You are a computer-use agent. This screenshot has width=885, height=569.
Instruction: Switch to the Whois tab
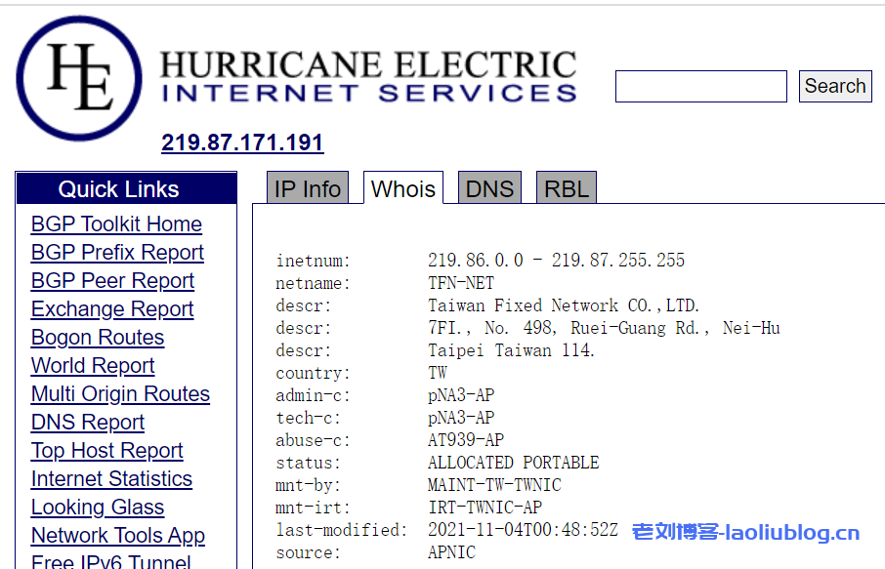[402, 187]
